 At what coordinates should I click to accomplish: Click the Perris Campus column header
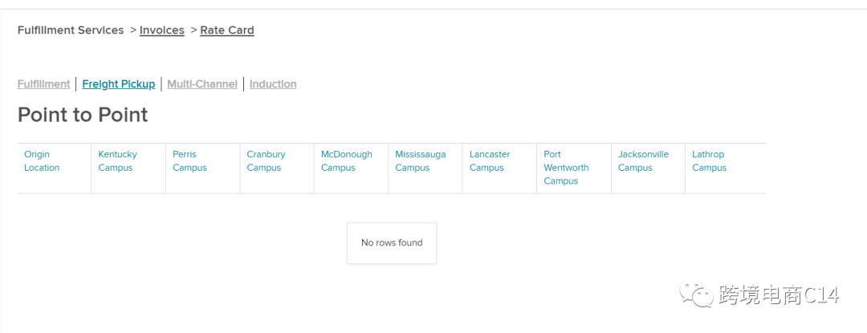pos(189,161)
